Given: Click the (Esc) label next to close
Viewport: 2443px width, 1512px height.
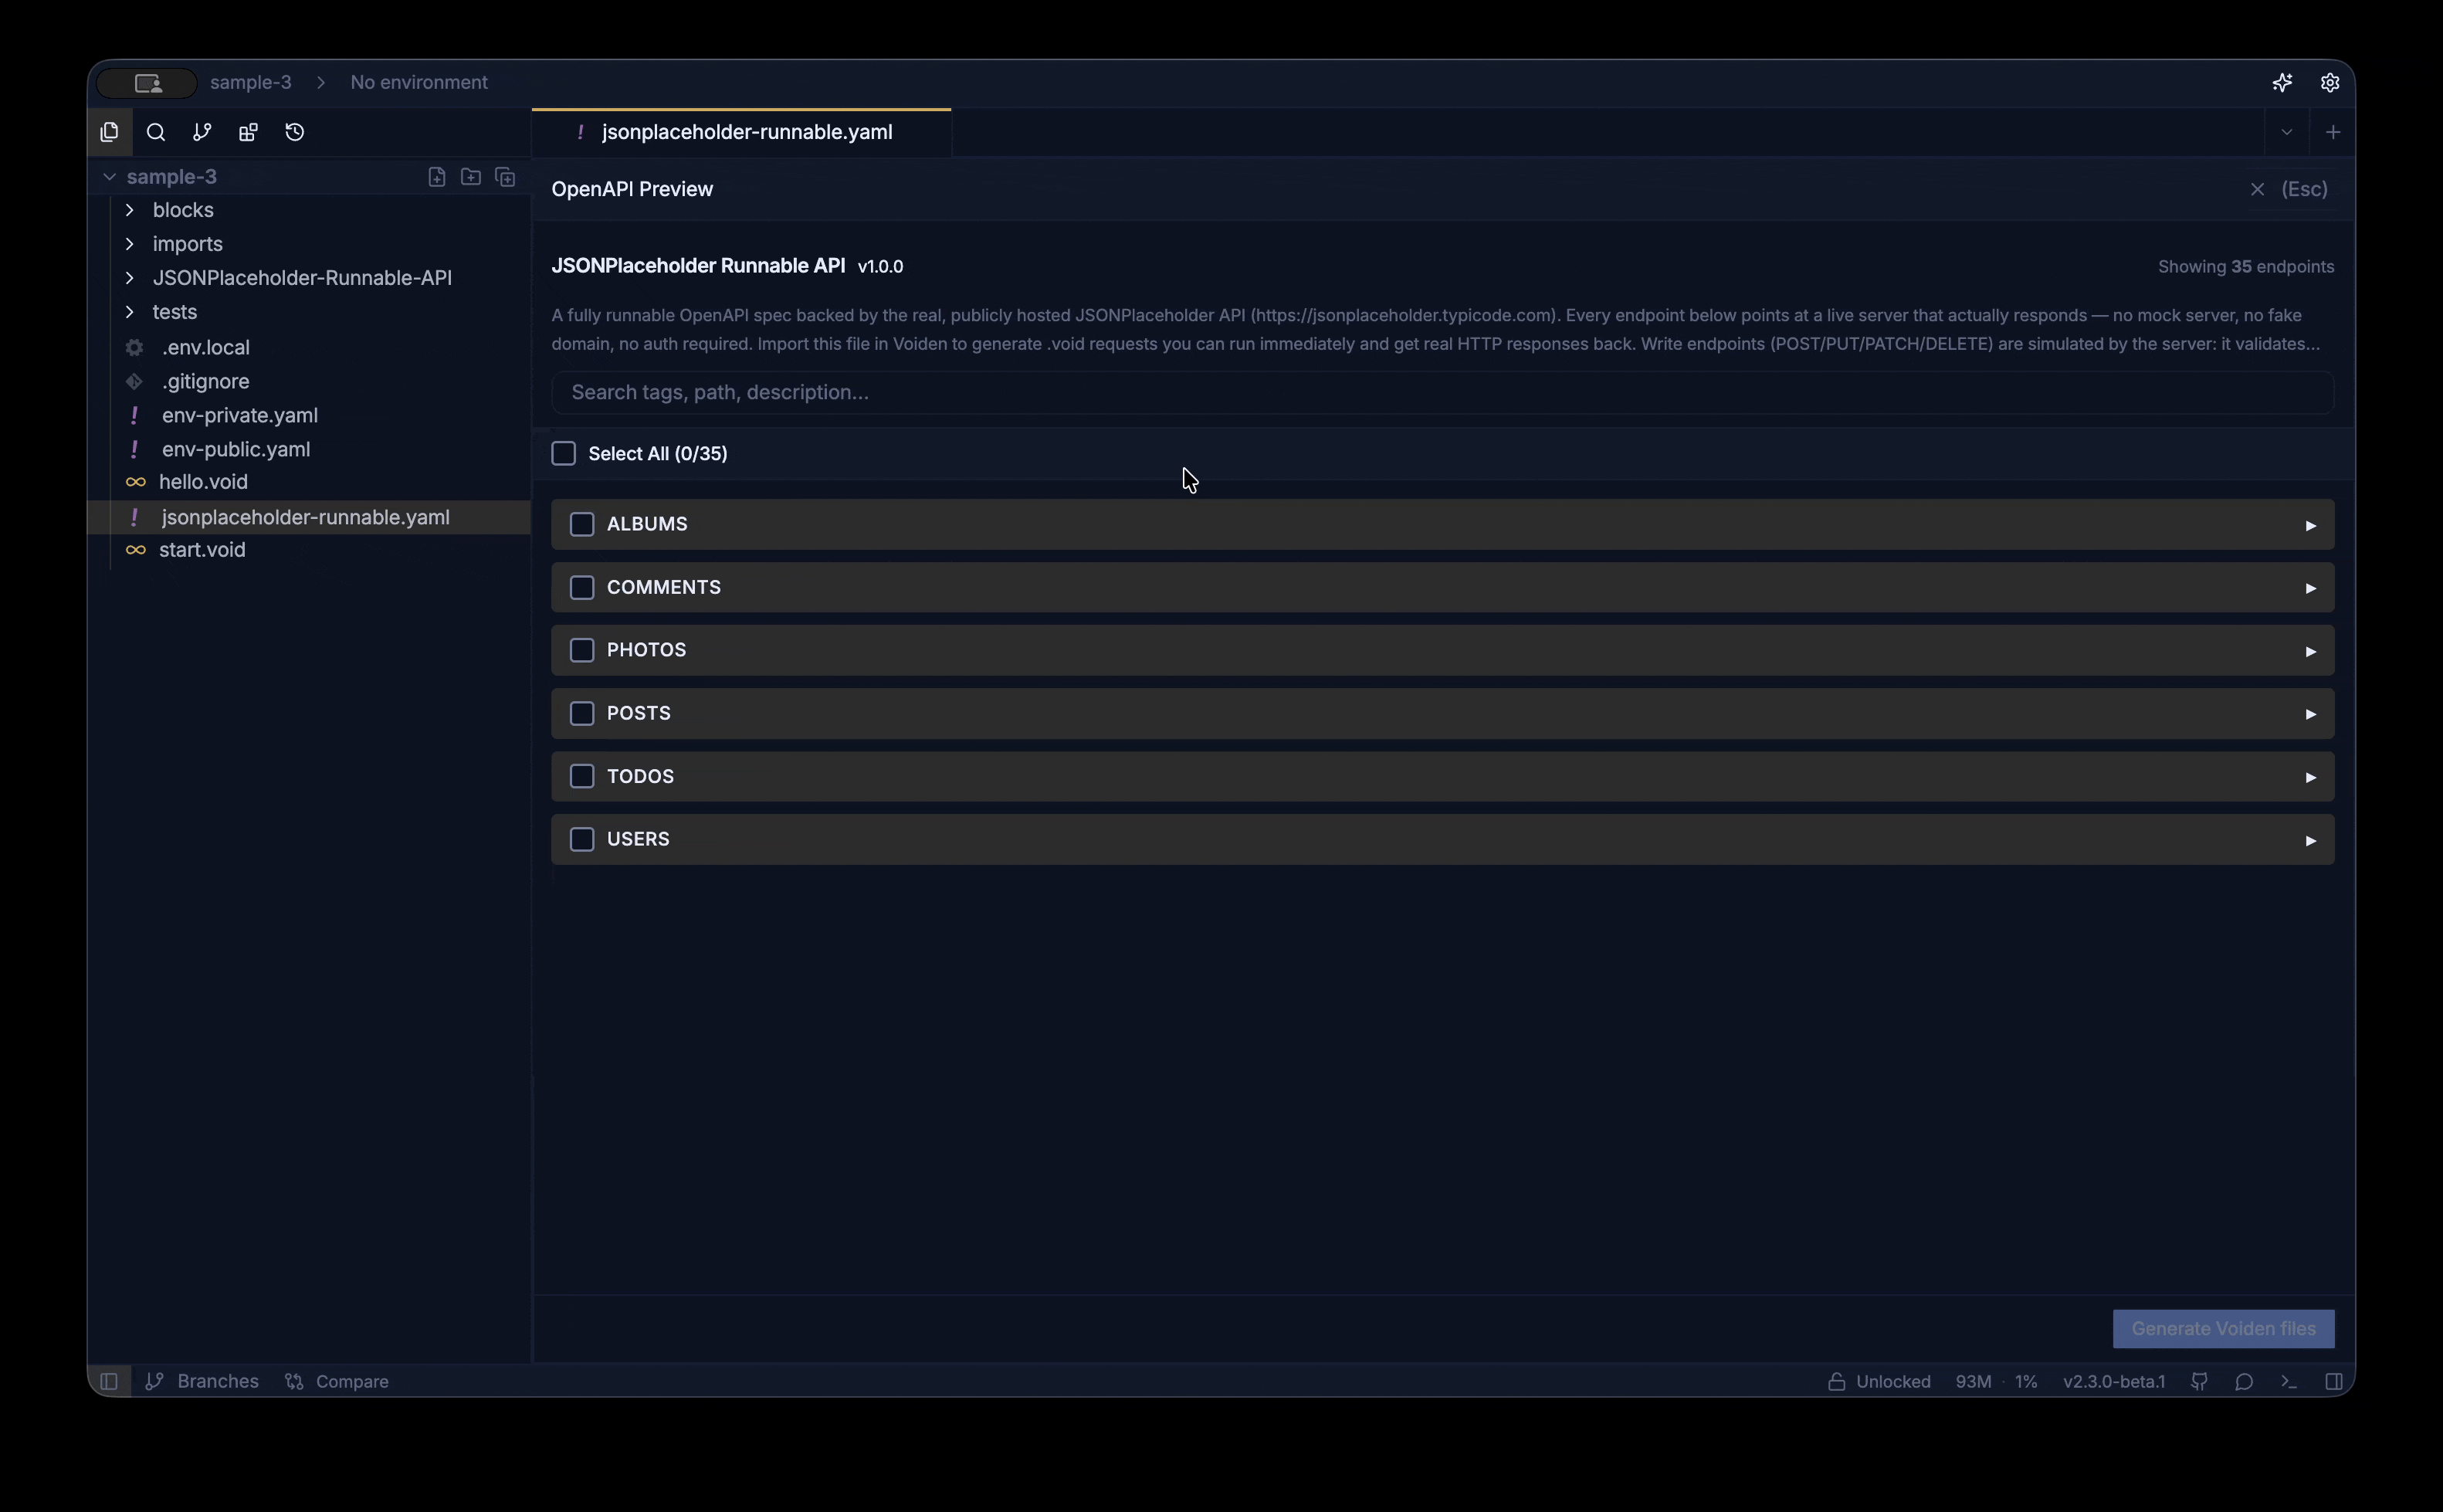Looking at the screenshot, I should [2304, 189].
